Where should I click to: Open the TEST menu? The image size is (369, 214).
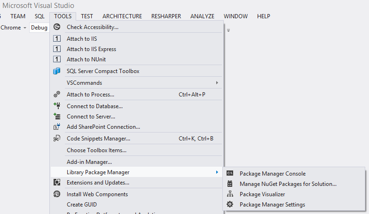pyautogui.click(x=87, y=16)
